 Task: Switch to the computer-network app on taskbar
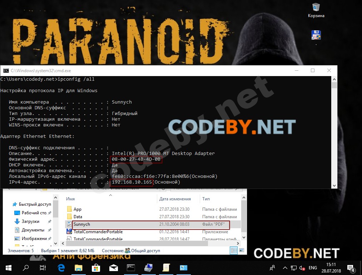coord(148,268)
